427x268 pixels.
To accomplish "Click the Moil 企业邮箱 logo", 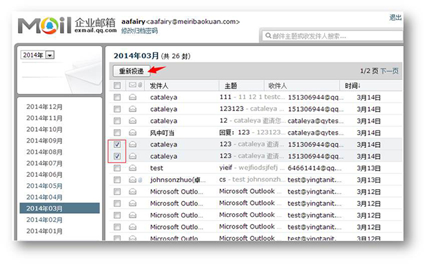I will [x=66, y=25].
